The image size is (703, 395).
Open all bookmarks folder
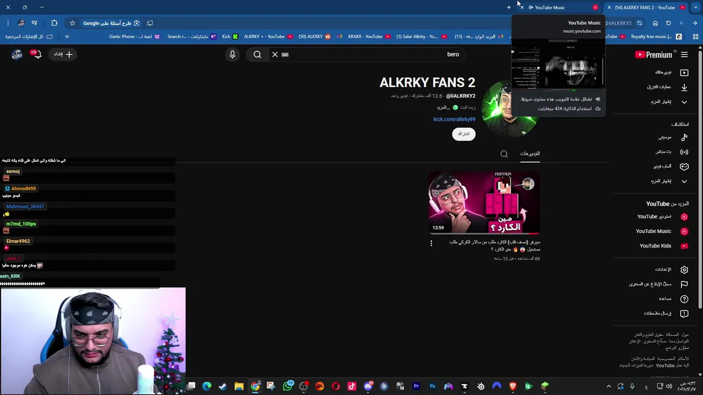(x=29, y=37)
